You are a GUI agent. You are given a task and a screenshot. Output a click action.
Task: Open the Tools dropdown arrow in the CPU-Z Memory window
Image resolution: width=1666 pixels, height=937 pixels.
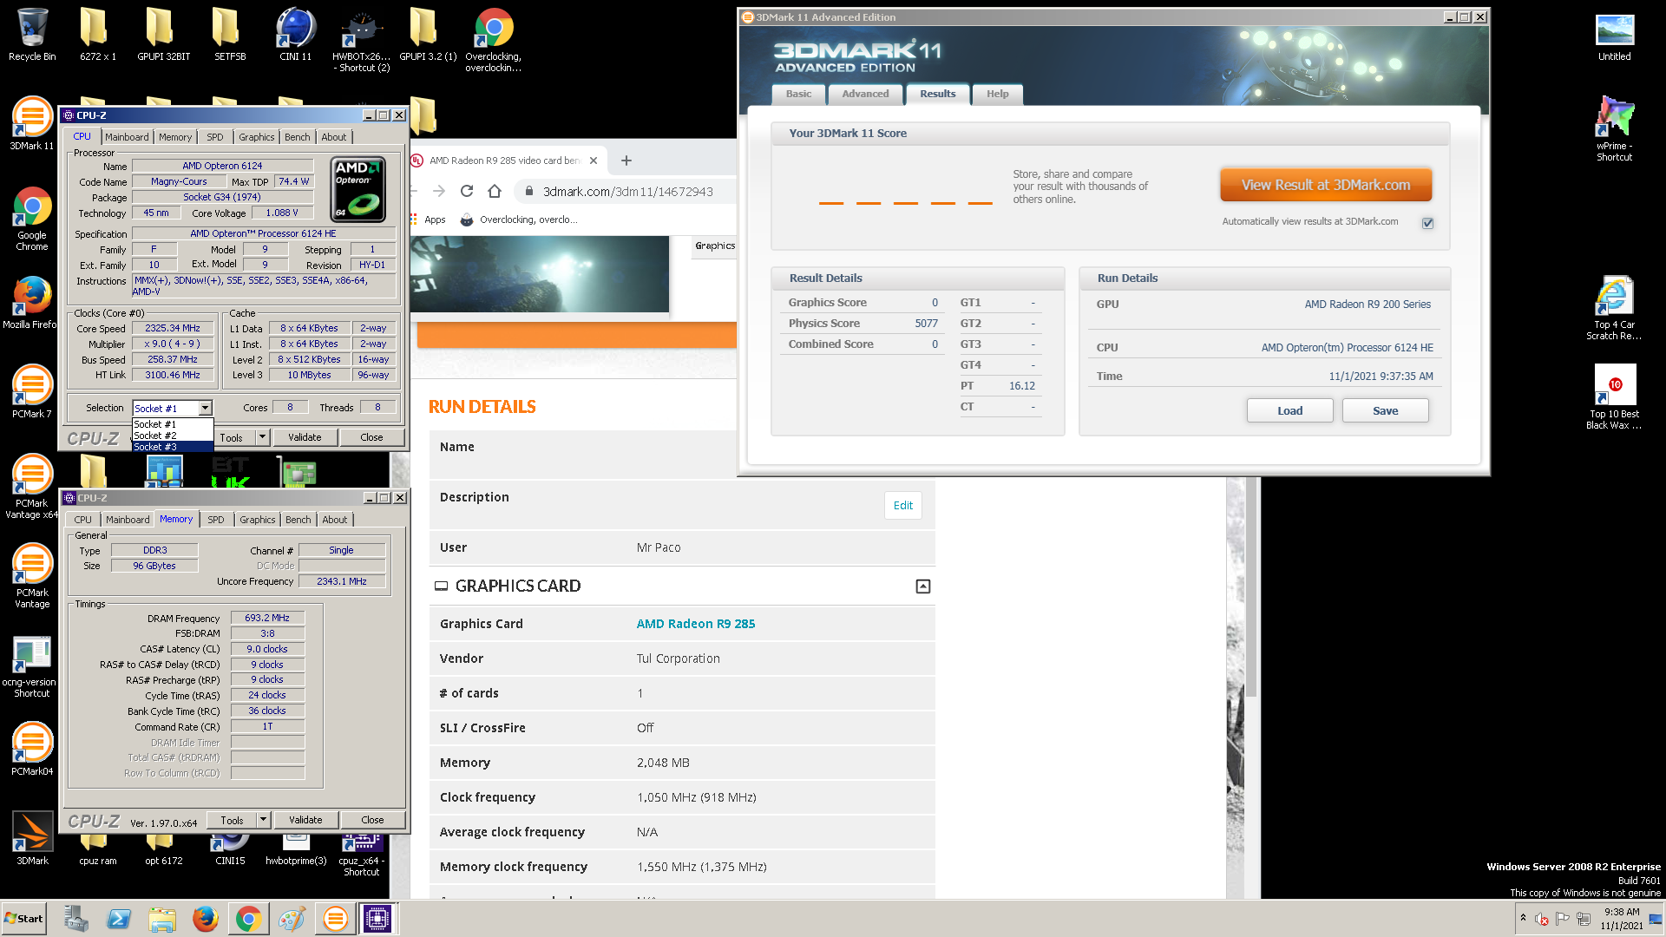pos(263,820)
